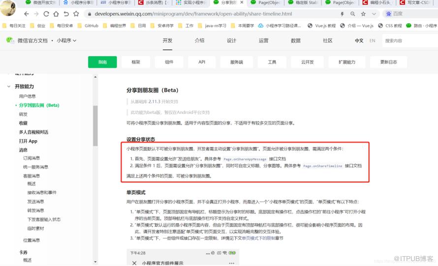The height and width of the screenshot is (266, 438).
Task: Open the API section button
Action: click(202, 62)
